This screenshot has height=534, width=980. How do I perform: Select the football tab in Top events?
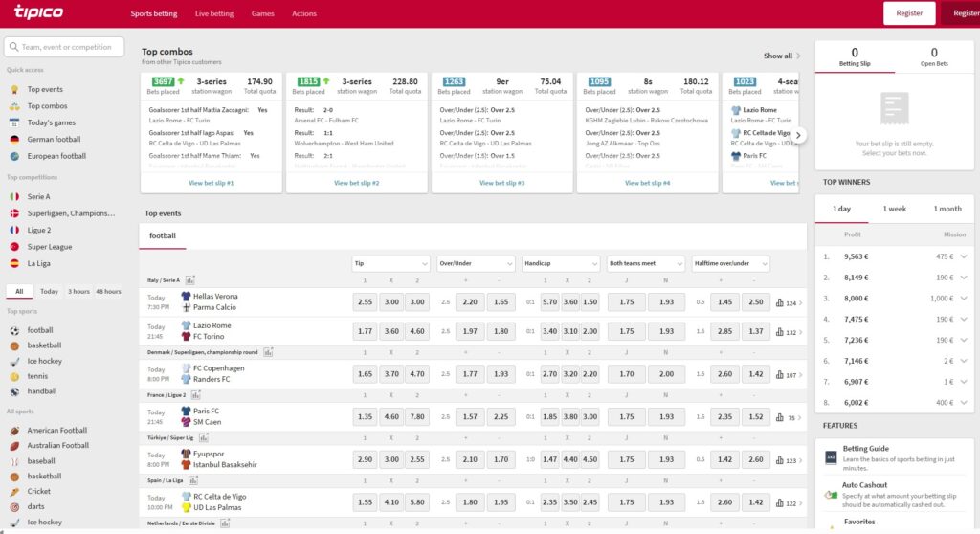[x=163, y=235]
